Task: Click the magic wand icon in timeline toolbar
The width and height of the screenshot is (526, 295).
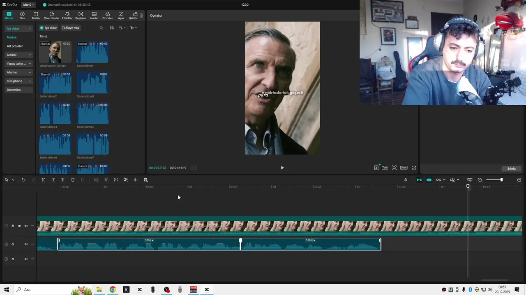Action: pos(126,180)
